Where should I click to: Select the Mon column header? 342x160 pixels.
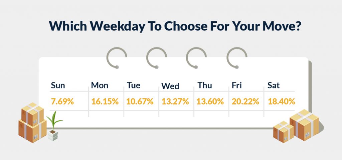click(x=100, y=85)
